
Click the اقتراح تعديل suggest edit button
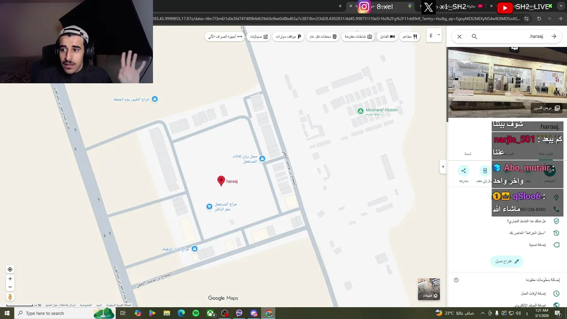pyautogui.click(x=507, y=261)
